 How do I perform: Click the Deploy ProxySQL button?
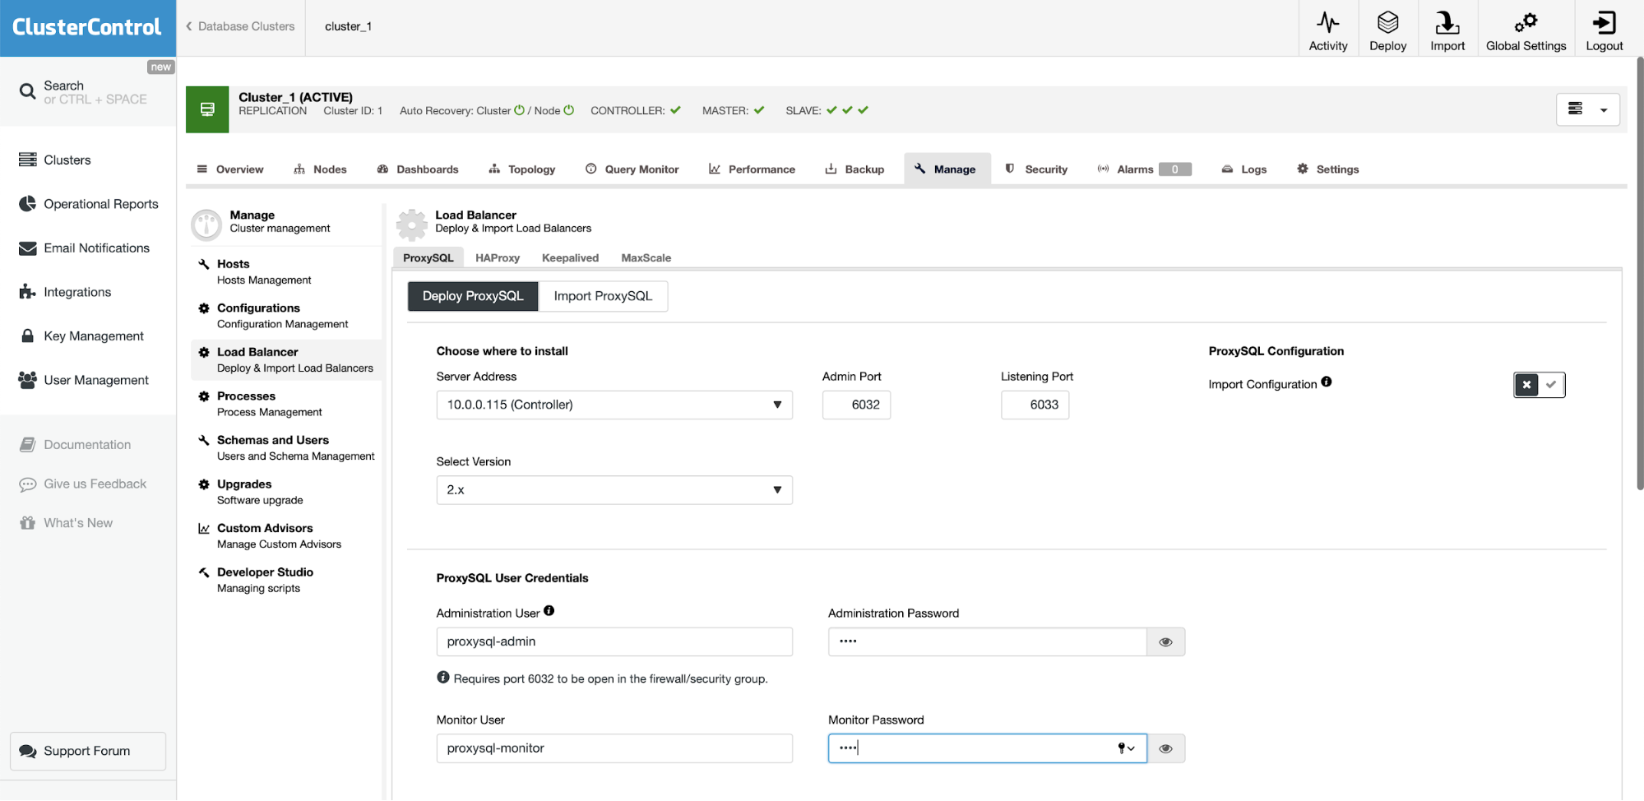[473, 296]
